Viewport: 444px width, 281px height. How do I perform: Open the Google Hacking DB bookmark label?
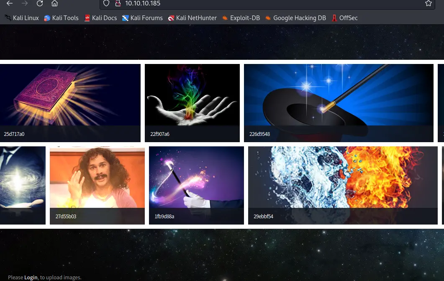click(300, 18)
